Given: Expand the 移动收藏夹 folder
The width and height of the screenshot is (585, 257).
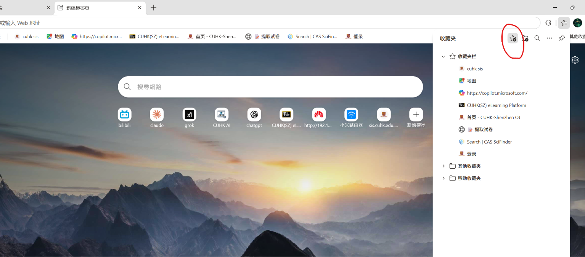Looking at the screenshot, I should (443, 178).
